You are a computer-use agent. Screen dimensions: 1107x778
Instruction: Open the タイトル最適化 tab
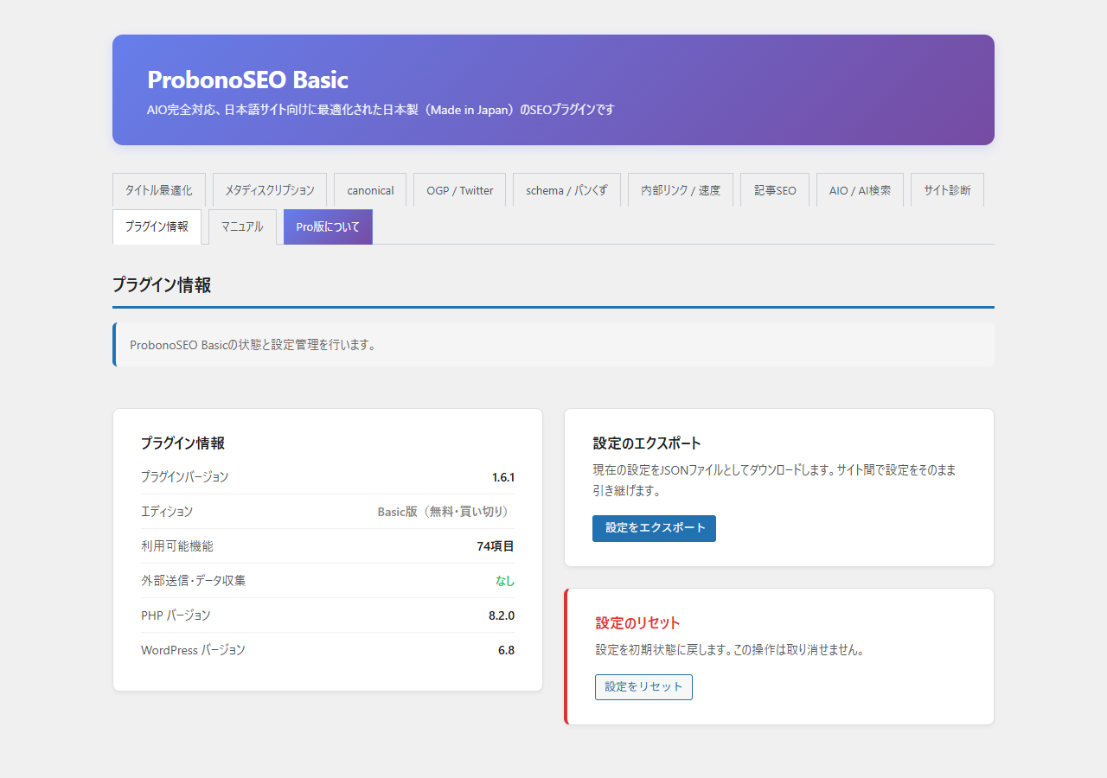(159, 190)
